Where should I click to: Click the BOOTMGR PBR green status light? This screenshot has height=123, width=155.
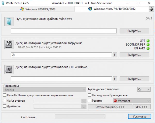[x=148, y=45]
